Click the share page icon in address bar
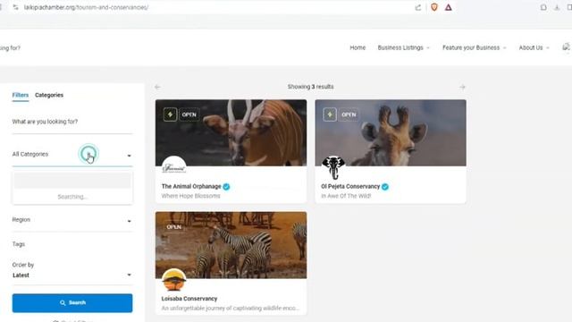The width and height of the screenshot is (572, 322). pyautogui.click(x=418, y=7)
